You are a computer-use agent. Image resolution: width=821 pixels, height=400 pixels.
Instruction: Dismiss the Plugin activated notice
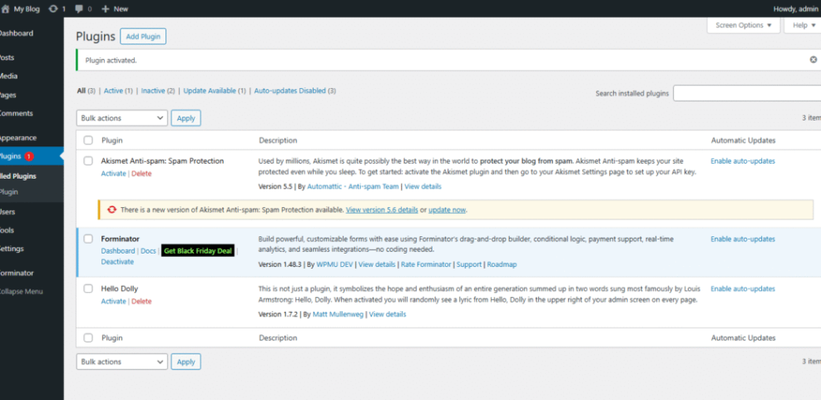pos(814,60)
